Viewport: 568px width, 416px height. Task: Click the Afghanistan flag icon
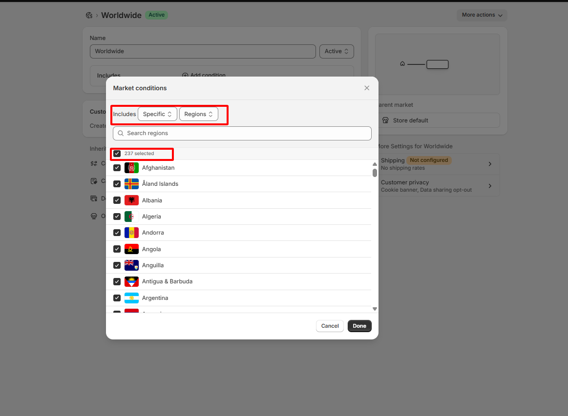tap(131, 168)
